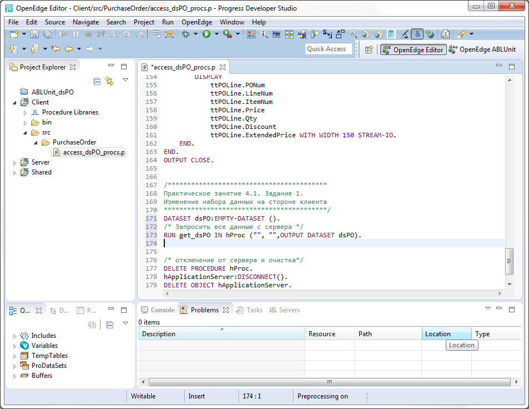The width and height of the screenshot is (529, 409).
Task: Click the New file wizard icon
Action: [14, 34]
